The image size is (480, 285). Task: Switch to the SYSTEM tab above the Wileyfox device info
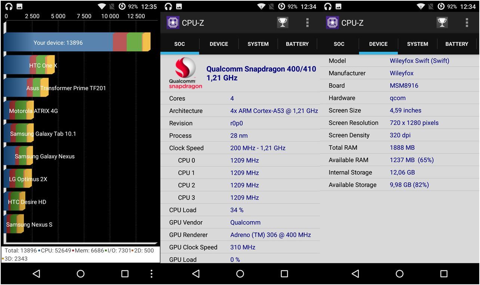point(418,44)
